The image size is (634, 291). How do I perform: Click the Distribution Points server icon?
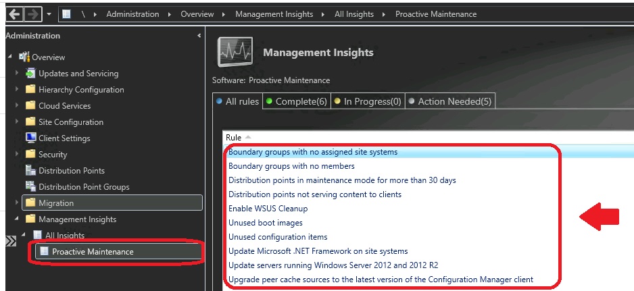pyautogui.click(x=30, y=170)
